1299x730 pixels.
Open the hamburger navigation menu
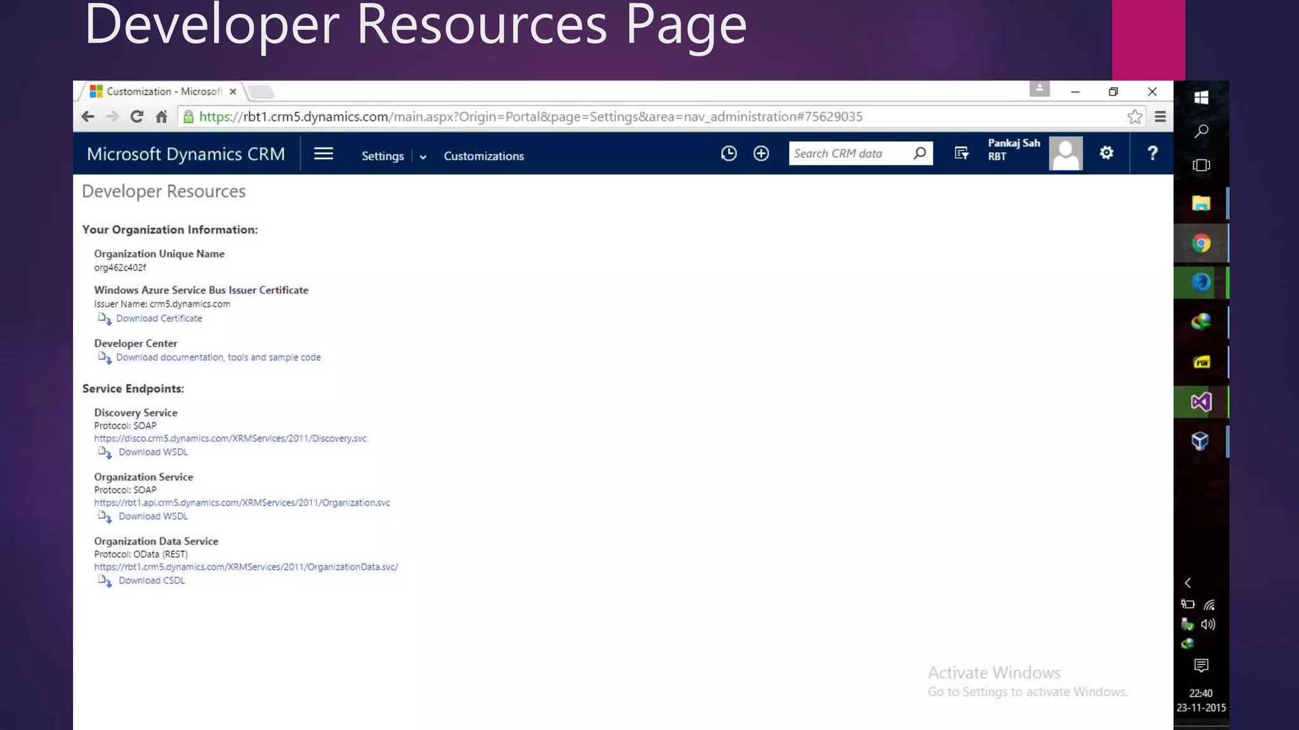pyautogui.click(x=323, y=154)
